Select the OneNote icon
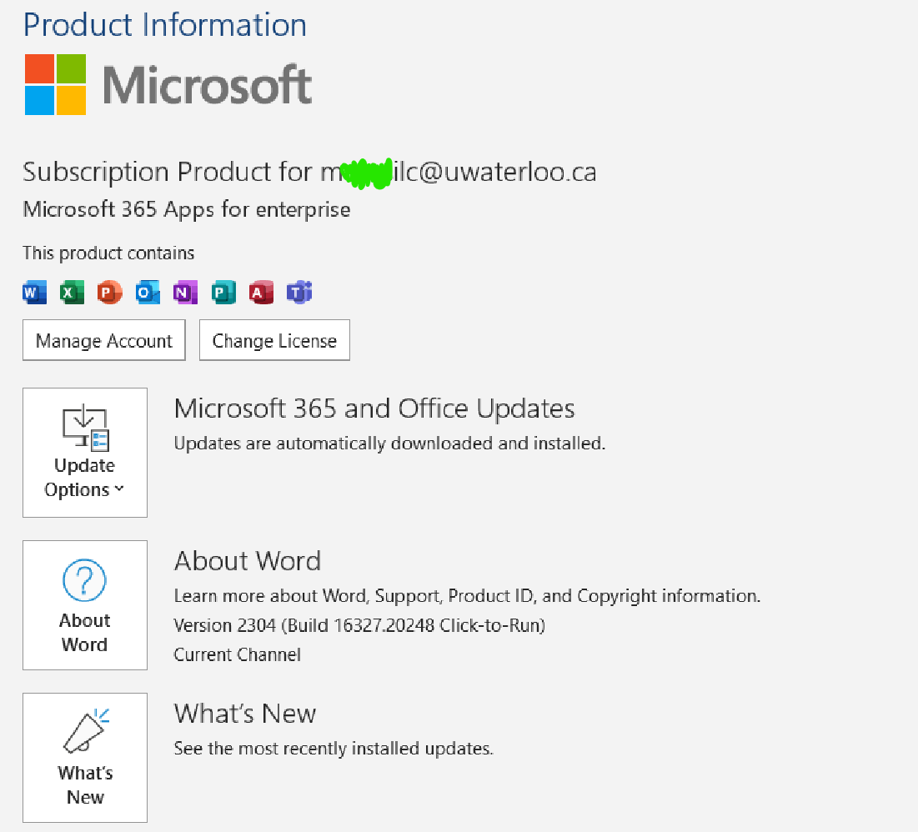Viewport: 918px width, 832px height. [x=185, y=293]
